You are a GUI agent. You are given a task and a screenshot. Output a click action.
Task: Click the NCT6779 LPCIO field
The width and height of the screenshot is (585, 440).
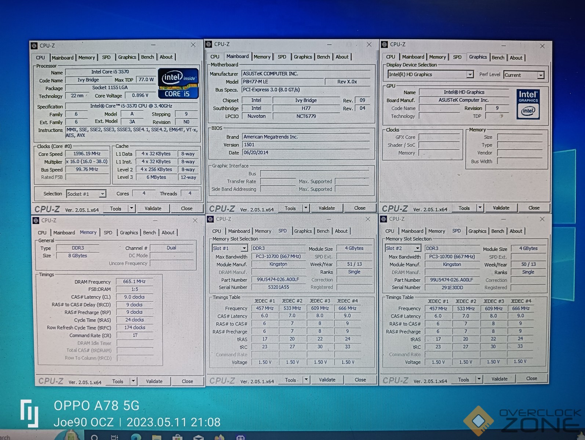pos(306,116)
